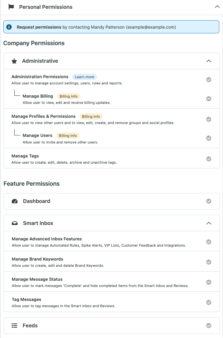Image resolution: width=223 pixels, height=338 pixels.
Task: Click the Dashboard gauge icon
Action: (15, 201)
